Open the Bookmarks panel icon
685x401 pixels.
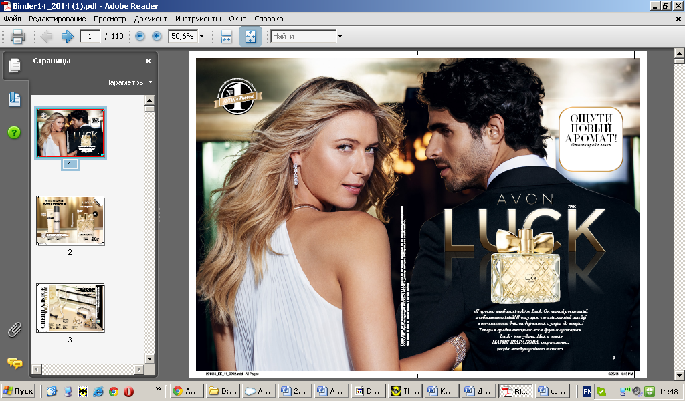point(15,100)
